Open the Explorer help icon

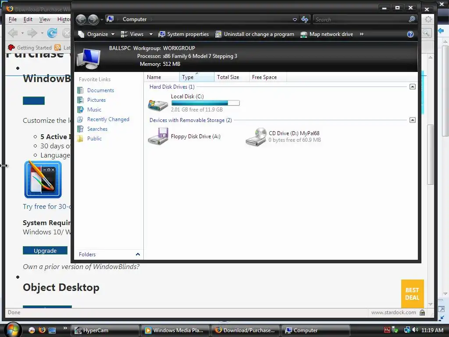tap(410, 34)
